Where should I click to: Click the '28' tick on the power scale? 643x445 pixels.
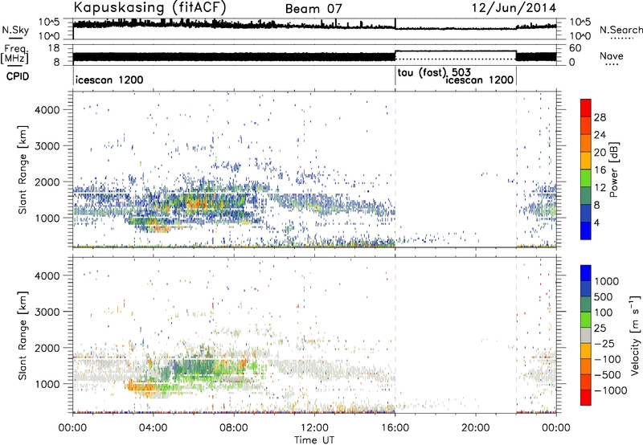(x=600, y=117)
